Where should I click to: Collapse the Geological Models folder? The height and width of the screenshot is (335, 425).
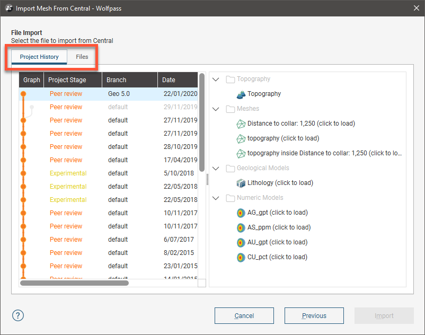pos(216,169)
